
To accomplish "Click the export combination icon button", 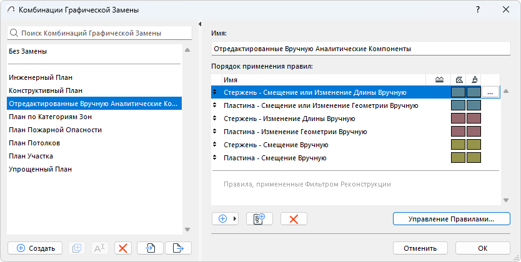I will click(178, 248).
